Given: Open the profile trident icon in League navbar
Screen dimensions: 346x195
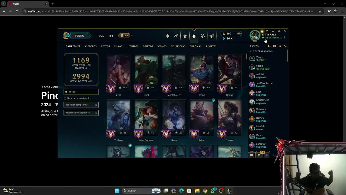Looking at the screenshot, I should tap(167, 36).
